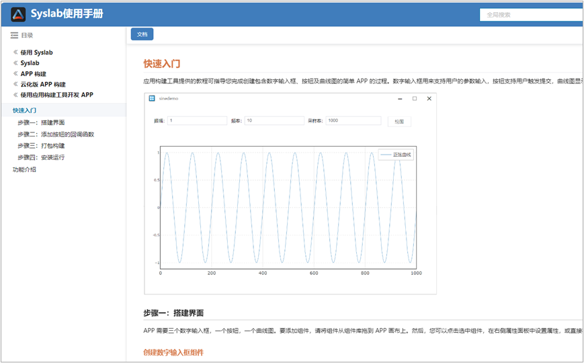Screen dimensions: 584x363
Task: Click the 幅值 input field showing 1
Action: 198,120
